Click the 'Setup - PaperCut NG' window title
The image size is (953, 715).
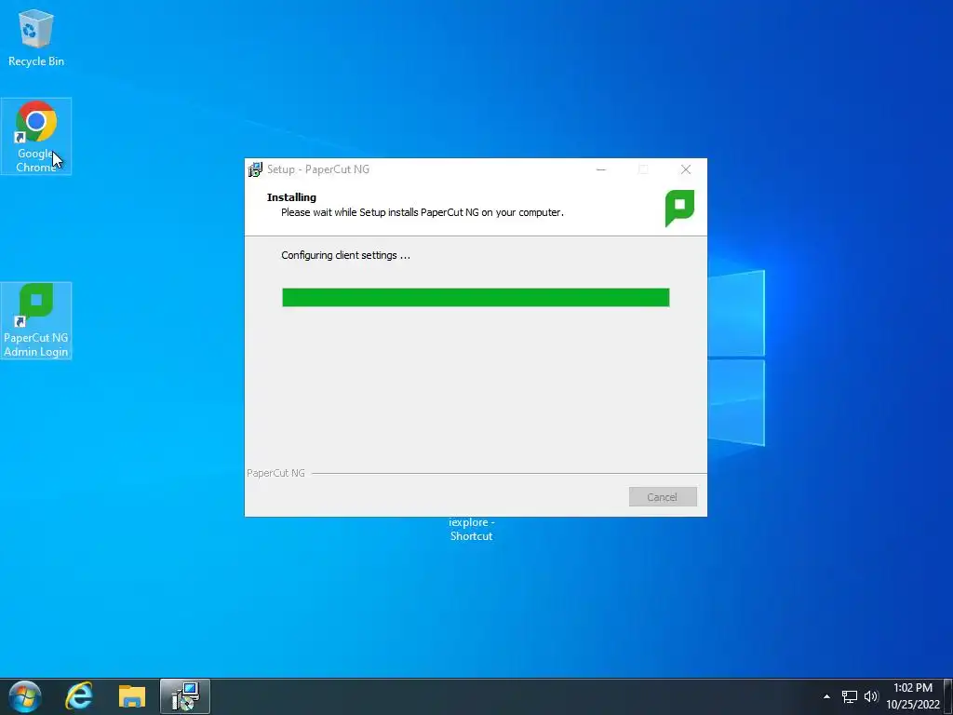318,169
